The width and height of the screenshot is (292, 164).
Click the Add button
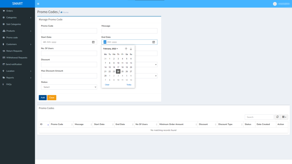(42, 97)
